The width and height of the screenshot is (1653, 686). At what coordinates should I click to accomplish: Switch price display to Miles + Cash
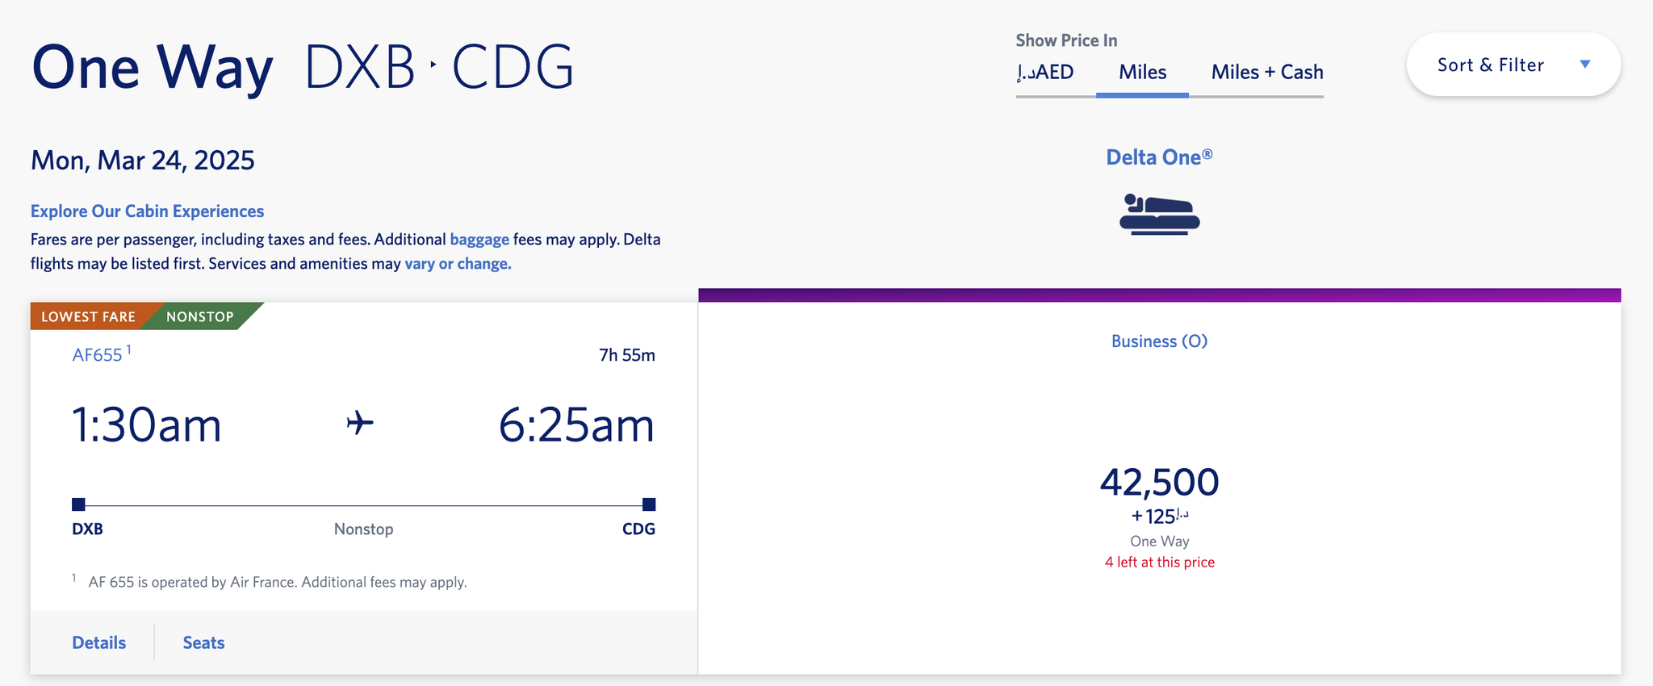tap(1266, 72)
